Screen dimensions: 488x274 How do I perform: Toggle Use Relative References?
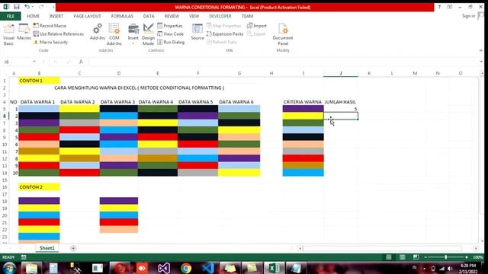click(x=59, y=33)
